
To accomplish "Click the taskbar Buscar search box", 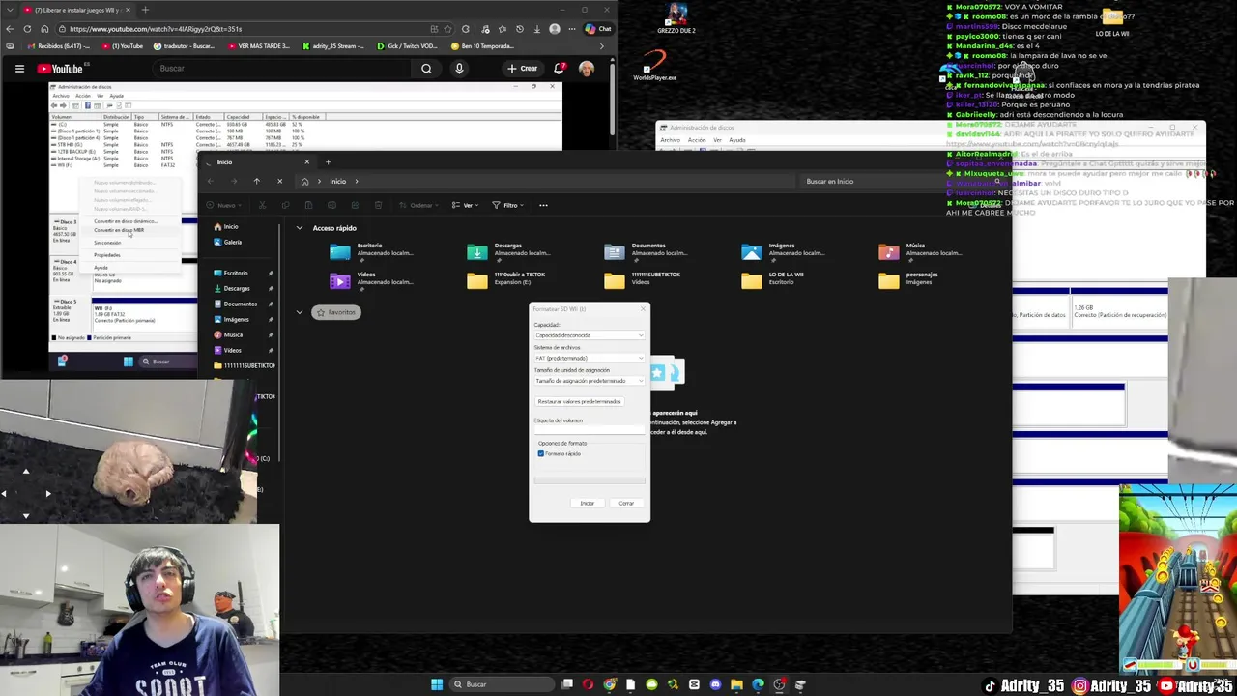I will (503, 684).
